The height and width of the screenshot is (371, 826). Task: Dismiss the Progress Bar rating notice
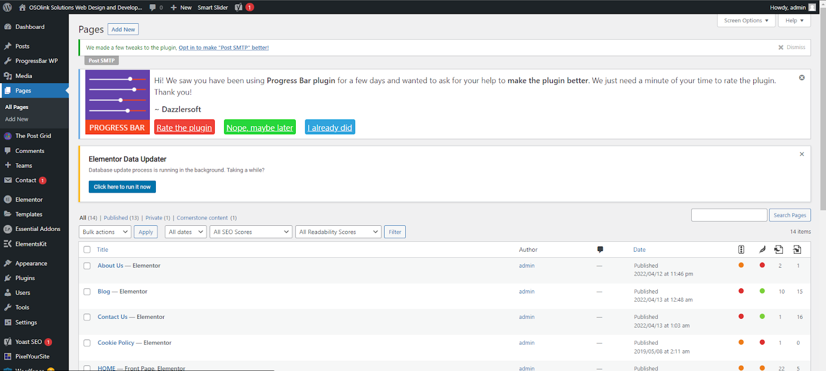[802, 78]
